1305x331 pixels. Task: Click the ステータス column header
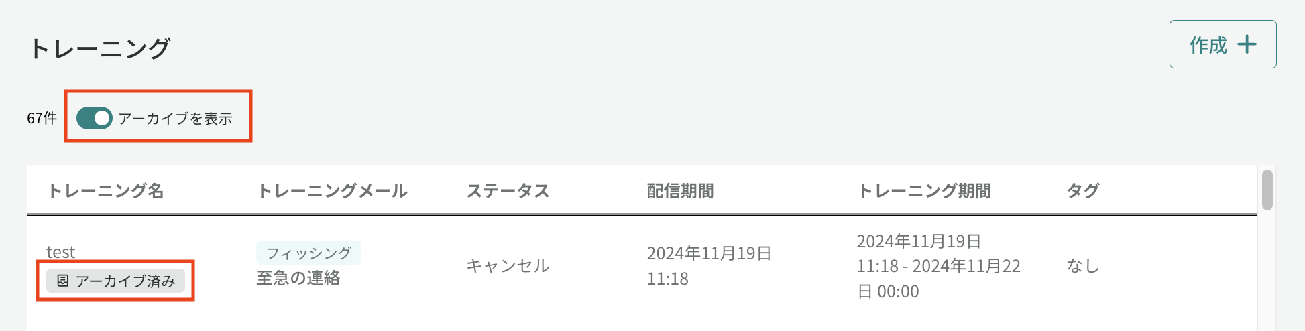click(x=508, y=191)
